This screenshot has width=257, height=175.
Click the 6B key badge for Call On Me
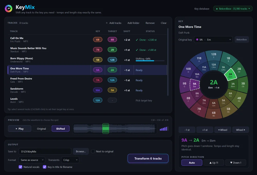98,40
